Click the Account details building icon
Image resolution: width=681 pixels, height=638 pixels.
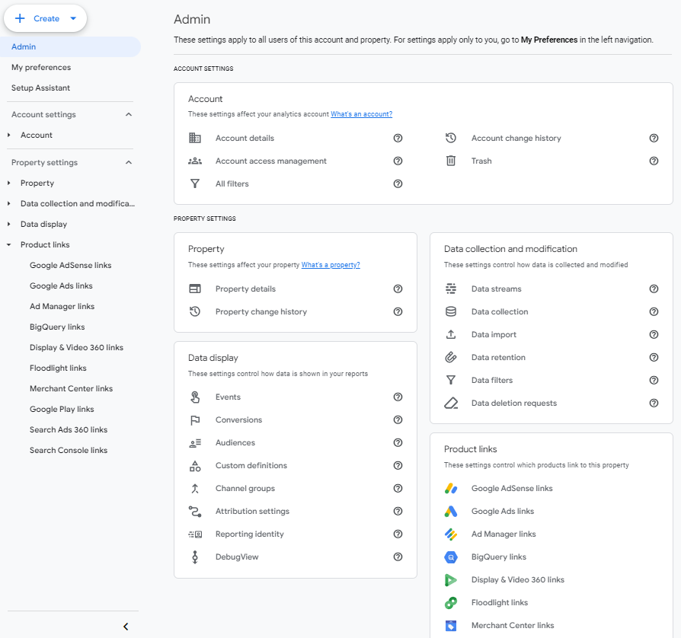pyautogui.click(x=195, y=138)
